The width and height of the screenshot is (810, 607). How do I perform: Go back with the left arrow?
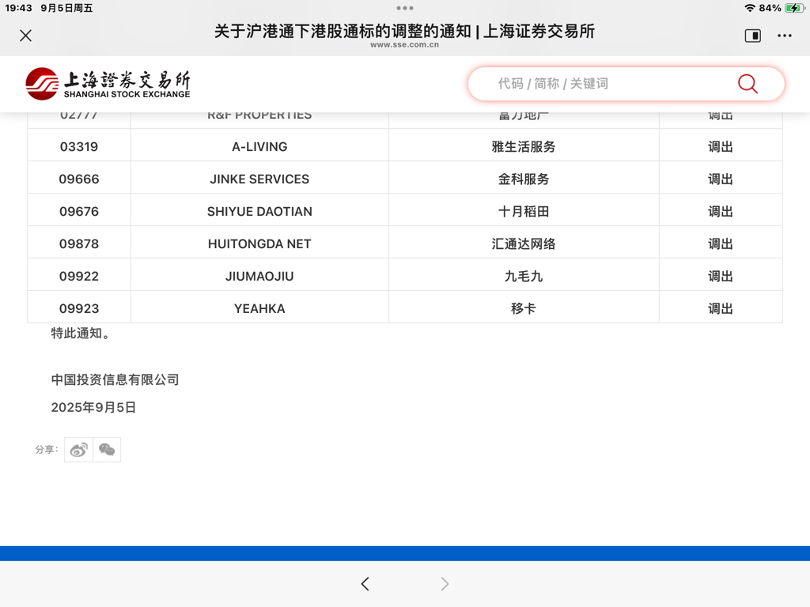[x=365, y=584]
